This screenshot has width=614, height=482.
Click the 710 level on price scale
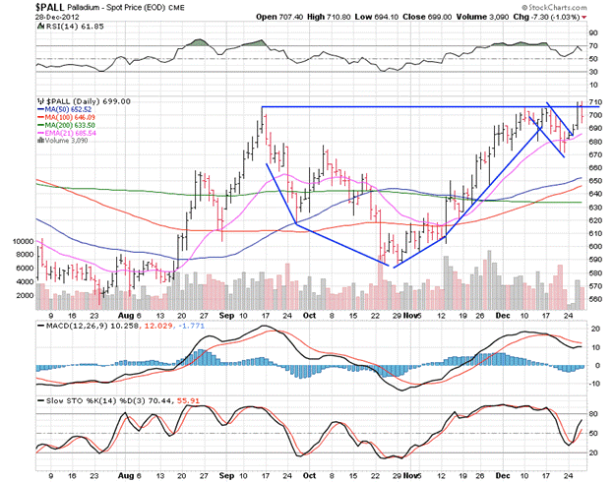coord(595,102)
